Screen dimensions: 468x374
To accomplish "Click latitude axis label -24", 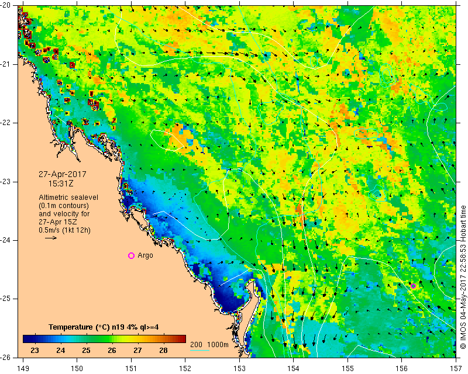I will 5,240.
